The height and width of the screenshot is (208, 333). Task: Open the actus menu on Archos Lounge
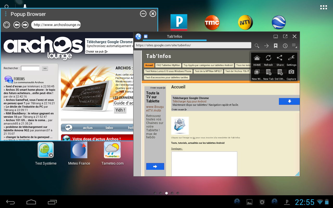[88, 128]
